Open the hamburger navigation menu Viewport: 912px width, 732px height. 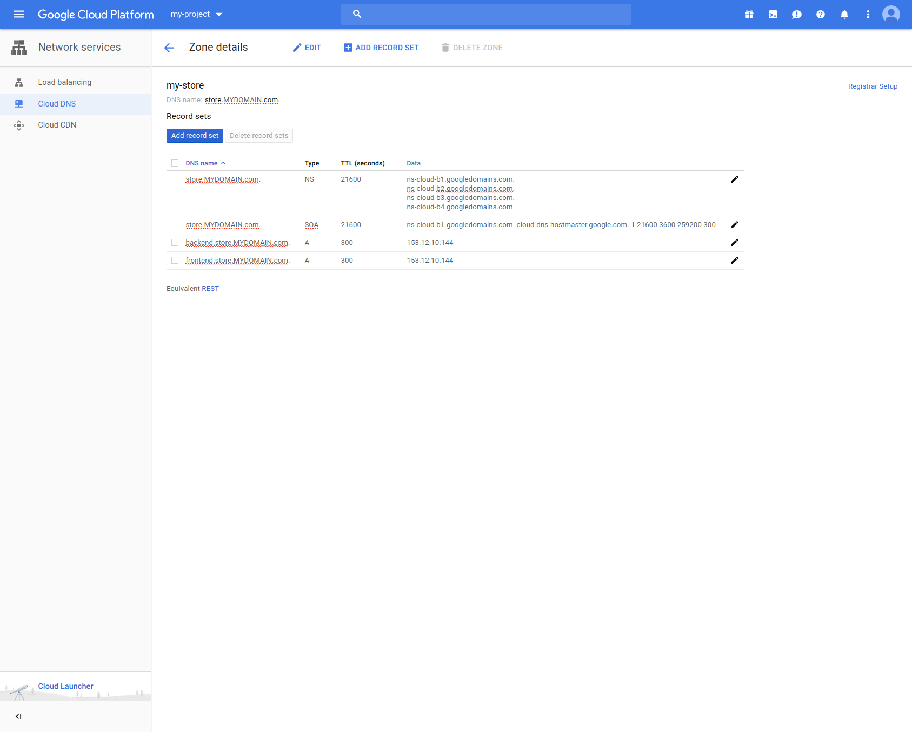pyautogui.click(x=19, y=15)
